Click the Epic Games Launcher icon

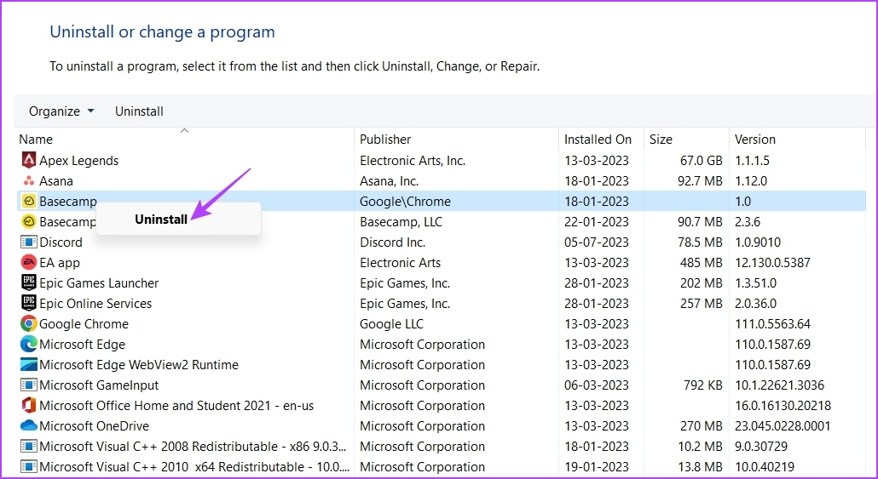[x=29, y=282]
